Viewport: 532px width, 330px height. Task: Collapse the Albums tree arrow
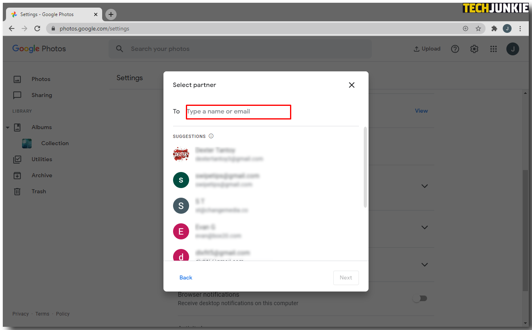click(8, 128)
